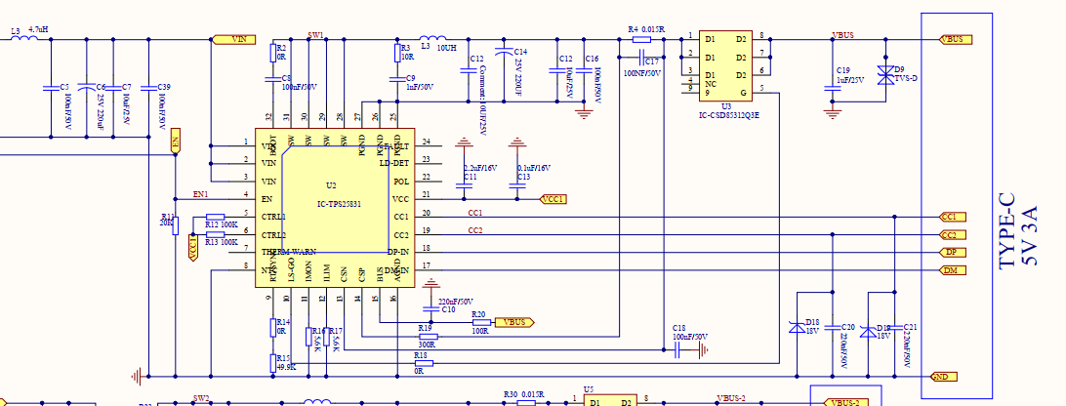This screenshot has height=406, width=1066.
Task: Select the R30 0.015R label
Action: [523, 394]
